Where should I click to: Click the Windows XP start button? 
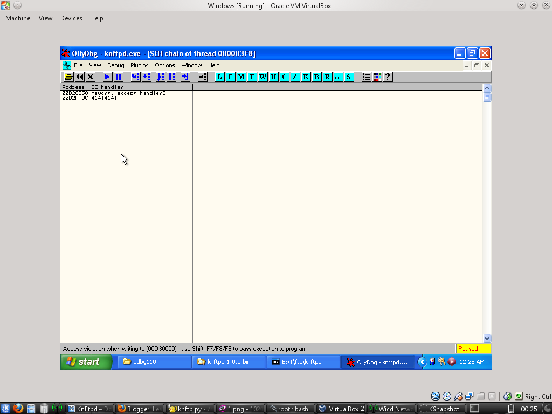(x=86, y=362)
